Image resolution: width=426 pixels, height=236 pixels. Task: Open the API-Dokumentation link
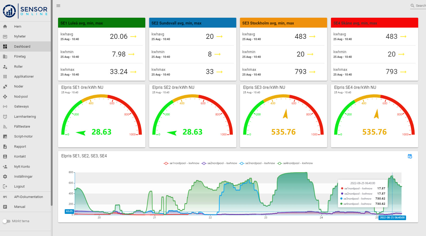(x=25, y=197)
